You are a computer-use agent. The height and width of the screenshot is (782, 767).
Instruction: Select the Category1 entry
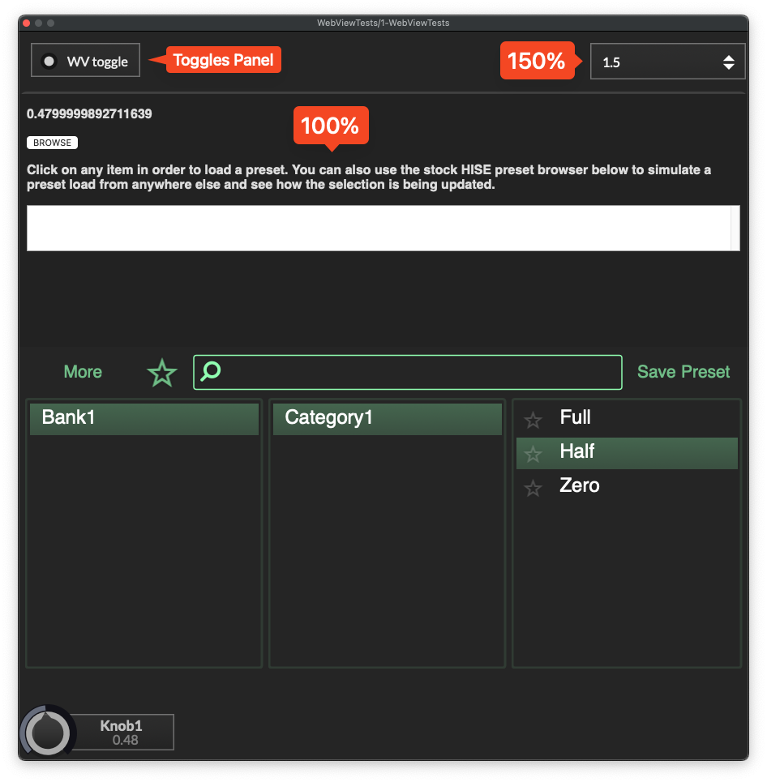click(x=388, y=419)
